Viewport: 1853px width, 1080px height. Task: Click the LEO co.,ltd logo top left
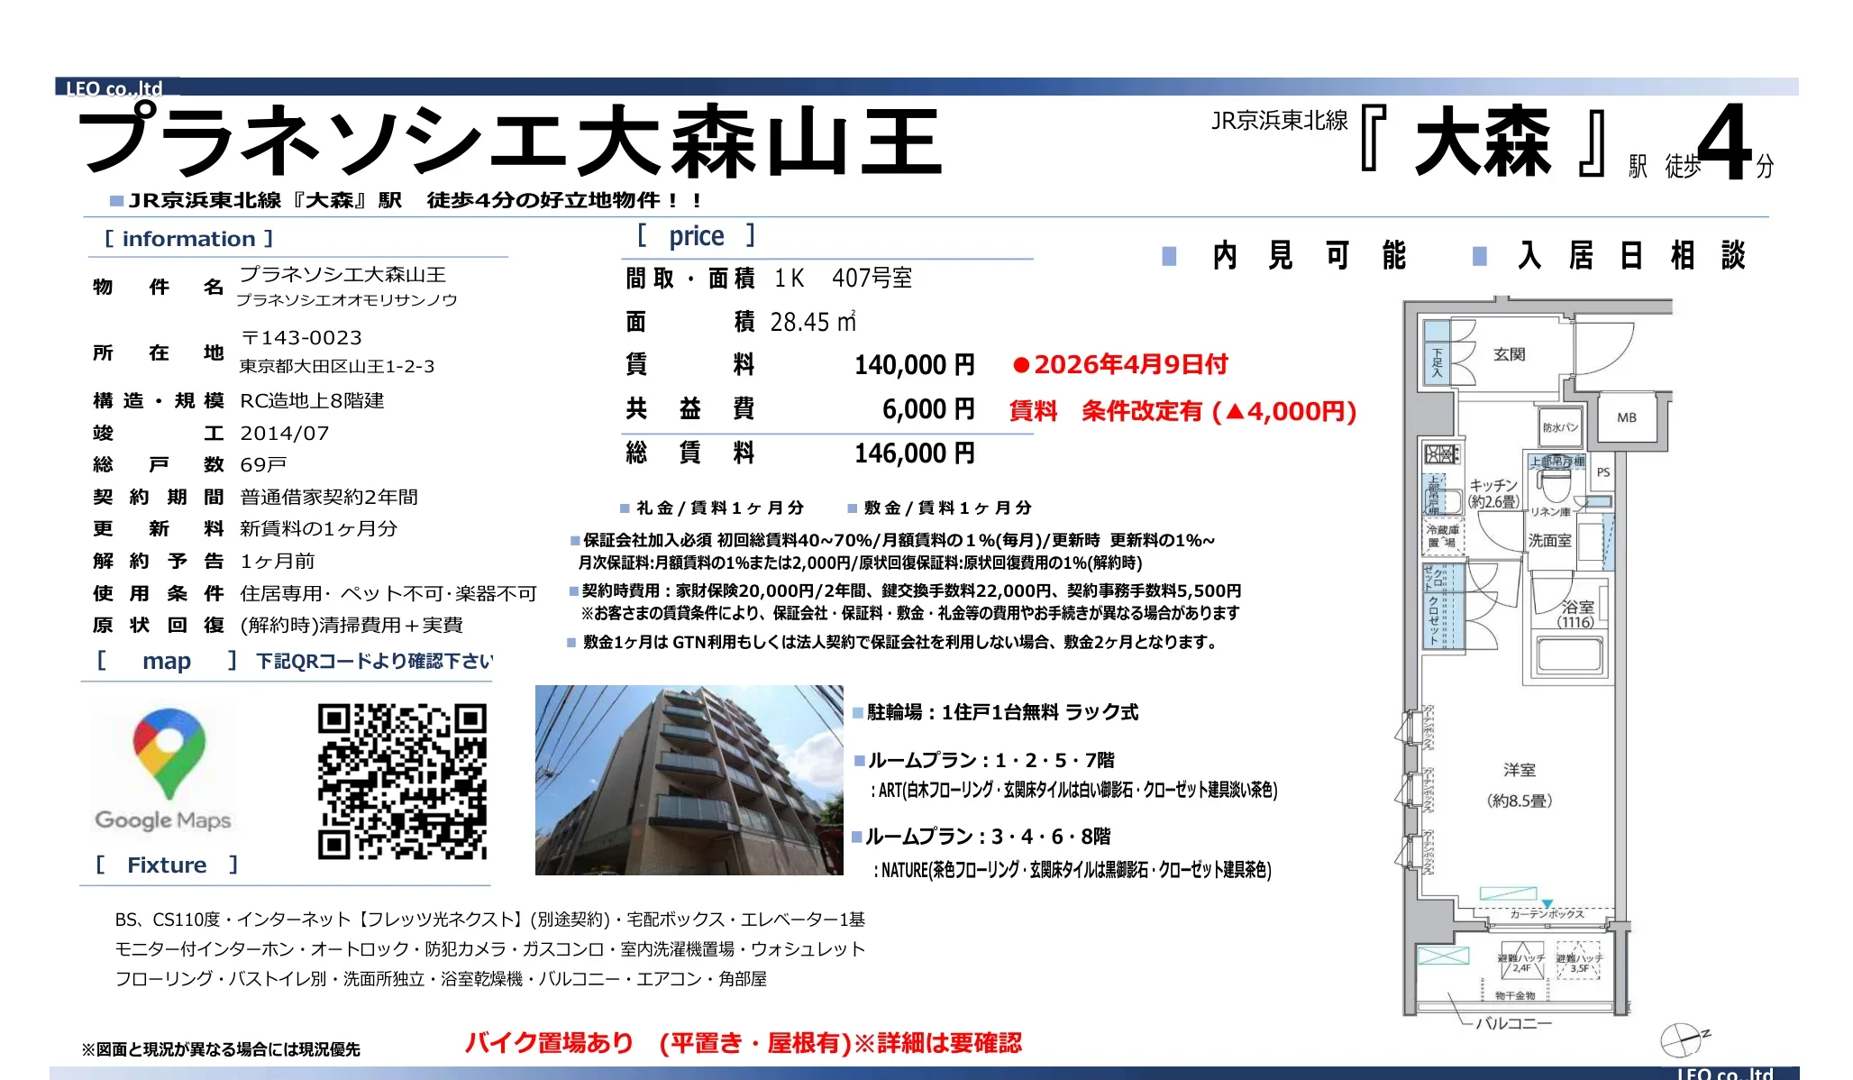click(114, 88)
